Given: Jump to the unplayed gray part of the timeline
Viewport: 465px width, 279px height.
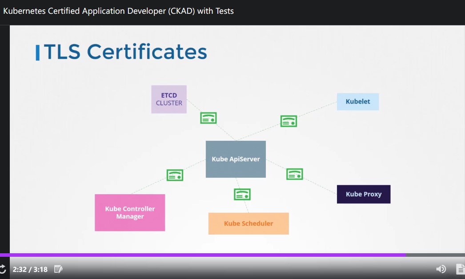Looking at the screenshot, I should [x=435, y=255].
